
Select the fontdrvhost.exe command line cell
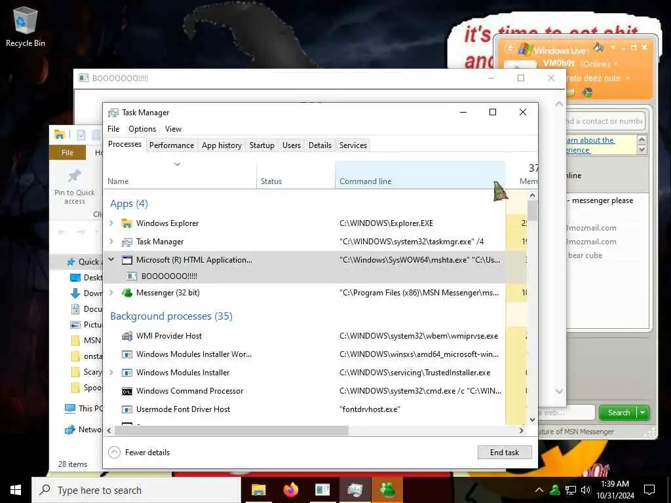370,409
